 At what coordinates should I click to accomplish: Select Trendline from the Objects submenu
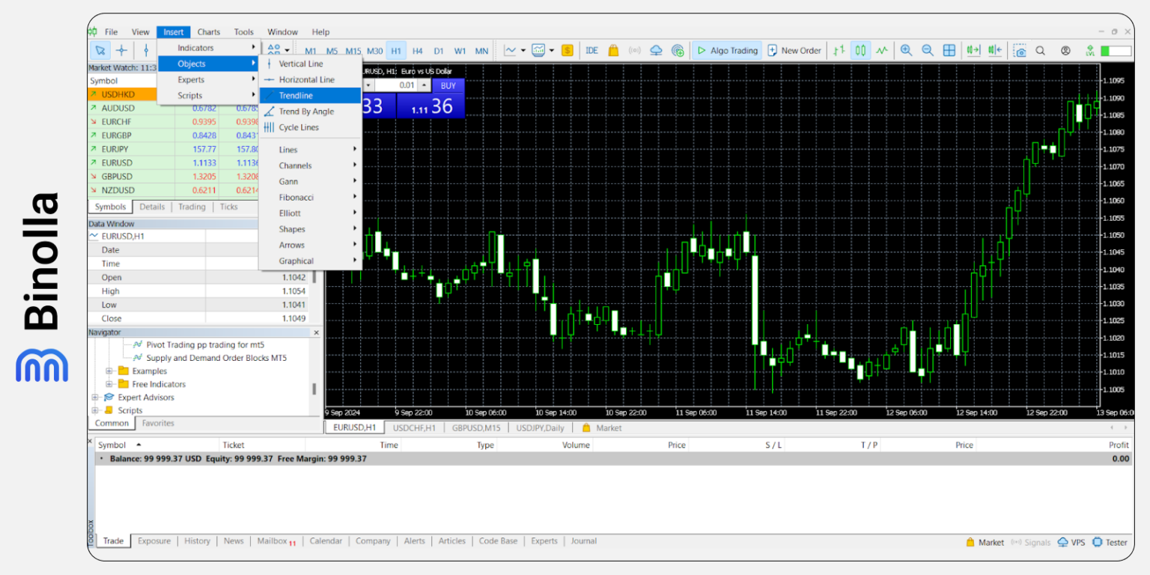pyautogui.click(x=295, y=95)
